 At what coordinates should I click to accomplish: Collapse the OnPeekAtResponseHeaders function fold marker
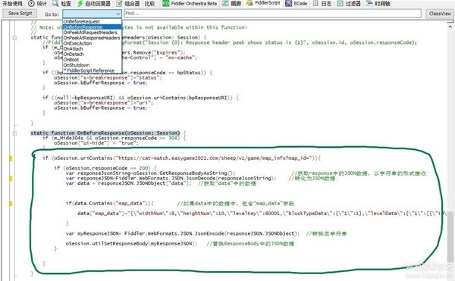click(14, 38)
